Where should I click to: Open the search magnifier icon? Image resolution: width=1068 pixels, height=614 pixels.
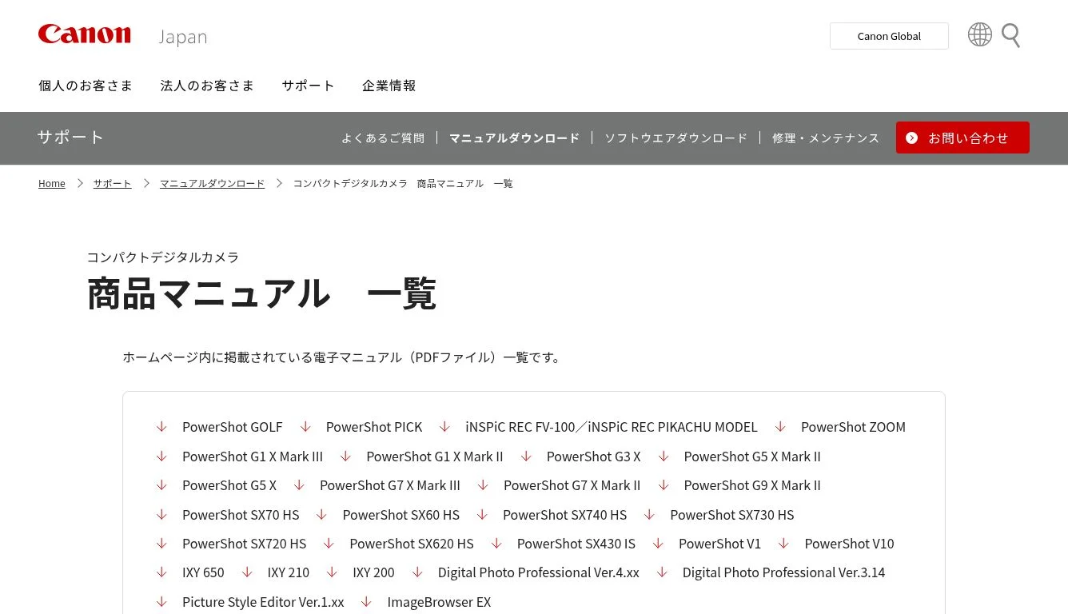[x=1010, y=35]
